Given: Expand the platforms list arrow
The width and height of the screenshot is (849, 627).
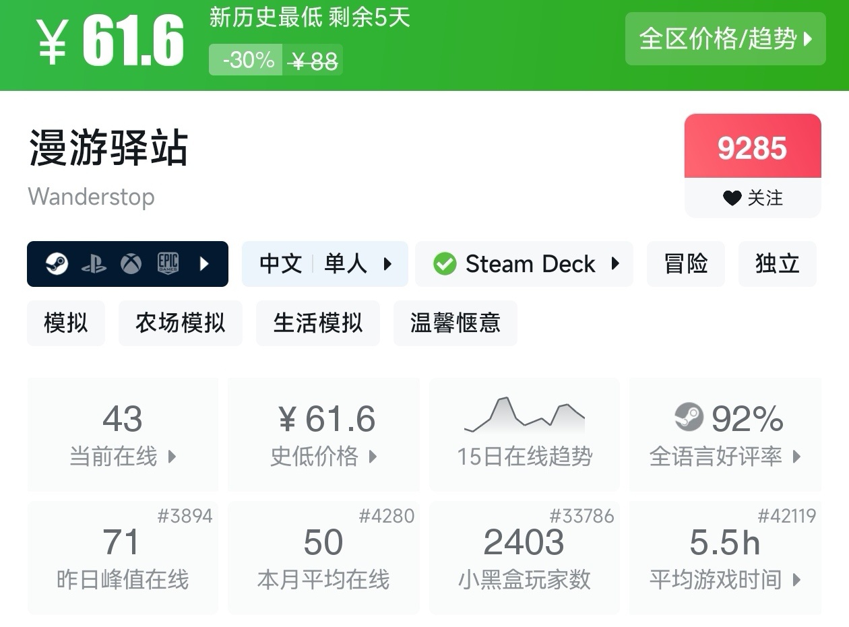Looking at the screenshot, I should point(205,264).
